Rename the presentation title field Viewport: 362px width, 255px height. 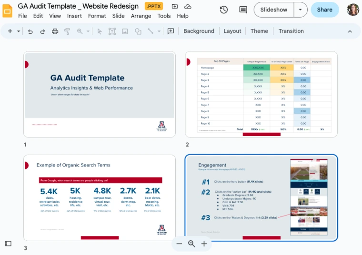(x=78, y=6)
